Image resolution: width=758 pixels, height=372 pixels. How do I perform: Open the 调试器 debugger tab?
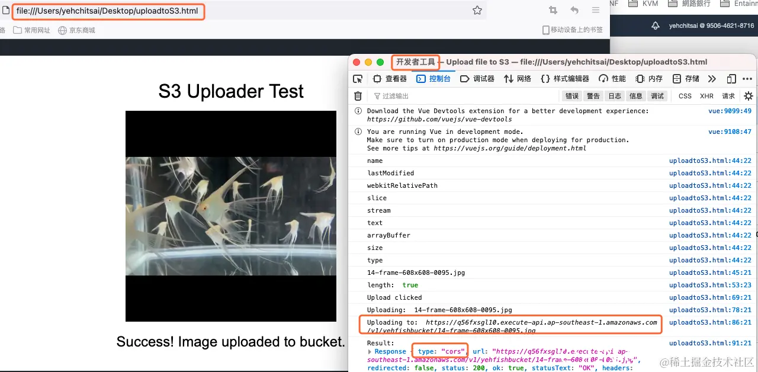(x=477, y=79)
